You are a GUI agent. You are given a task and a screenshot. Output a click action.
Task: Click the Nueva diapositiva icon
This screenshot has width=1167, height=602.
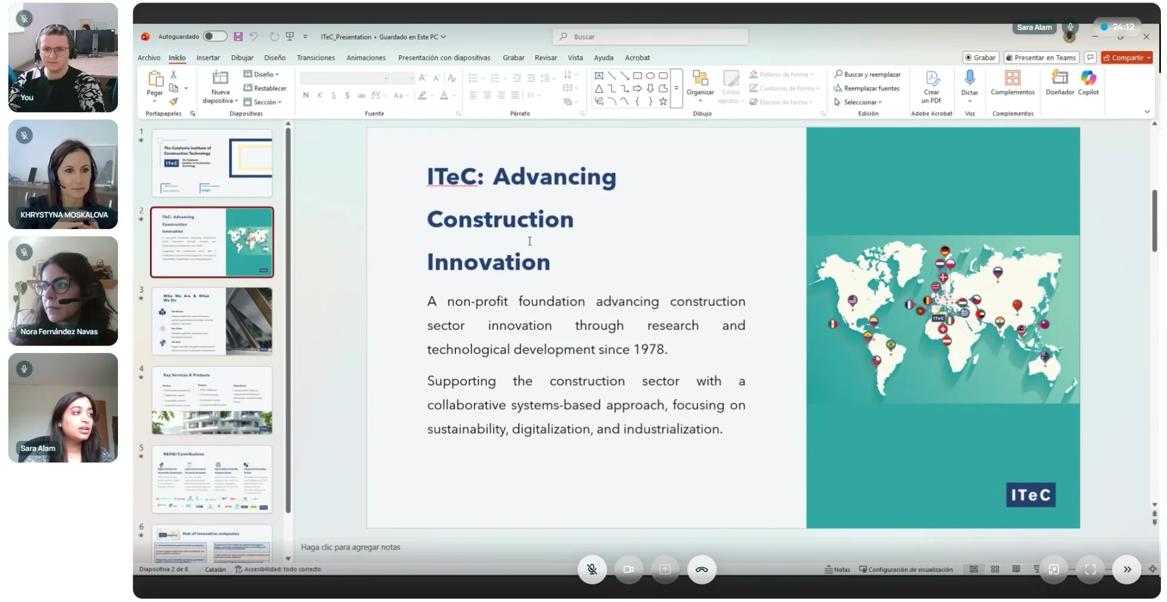(219, 78)
